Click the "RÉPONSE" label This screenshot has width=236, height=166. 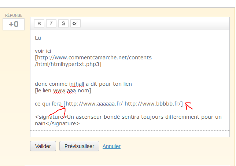[14, 15]
